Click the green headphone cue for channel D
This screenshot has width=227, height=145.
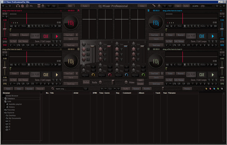(143, 75)
